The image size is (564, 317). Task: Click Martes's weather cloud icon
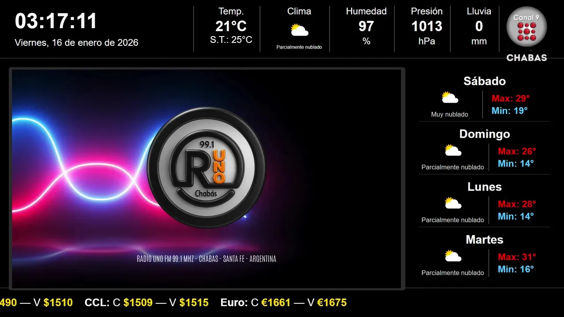(x=453, y=256)
